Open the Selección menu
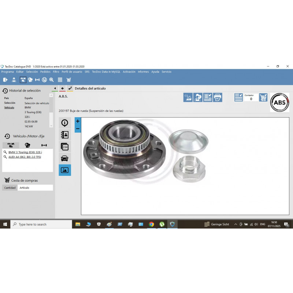Screen dimensions: 293x293 click(32, 72)
